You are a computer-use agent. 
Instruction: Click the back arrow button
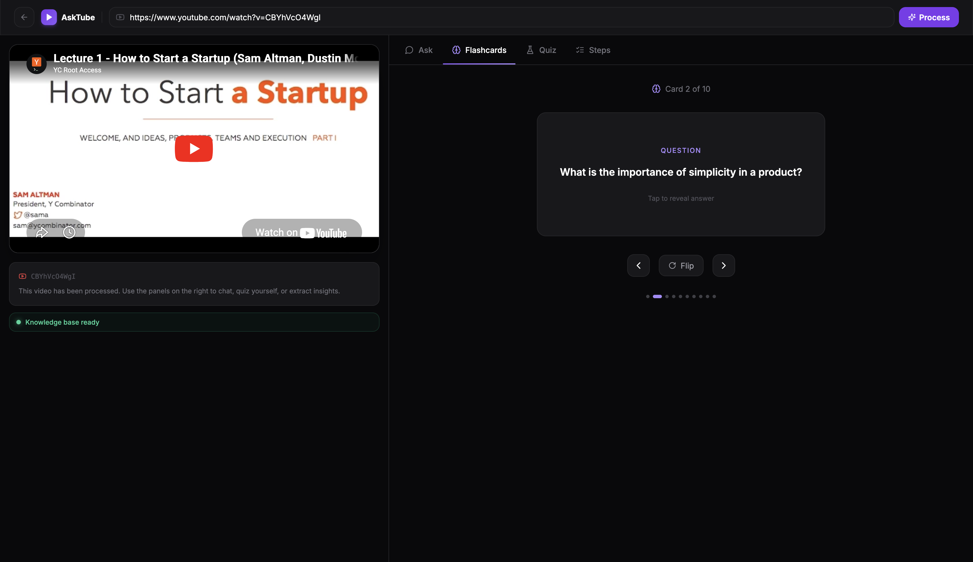pos(24,17)
